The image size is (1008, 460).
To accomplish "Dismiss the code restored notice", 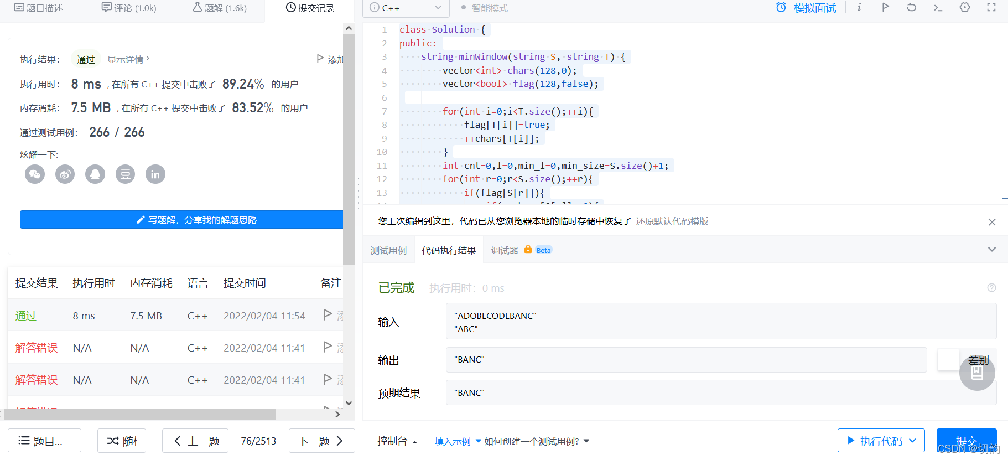I will pyautogui.click(x=992, y=222).
